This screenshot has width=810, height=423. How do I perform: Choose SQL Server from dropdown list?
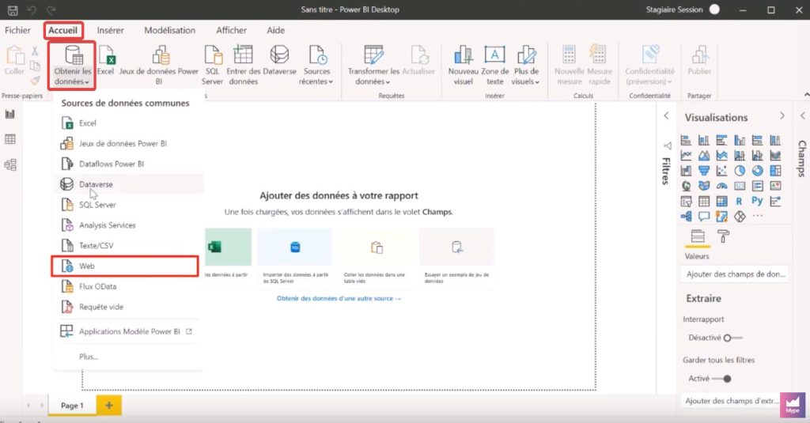(129, 205)
